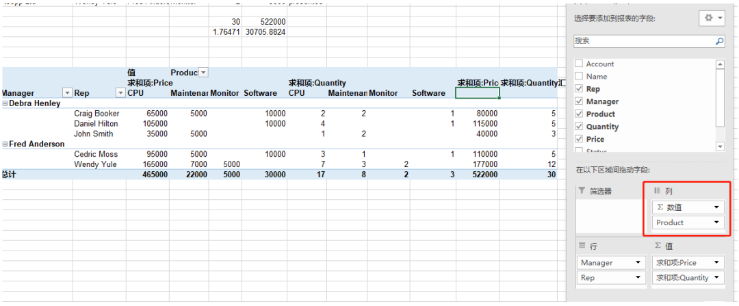Check the Name field checkbox
Image resolution: width=739 pixels, height=306 pixels.
[x=578, y=76]
